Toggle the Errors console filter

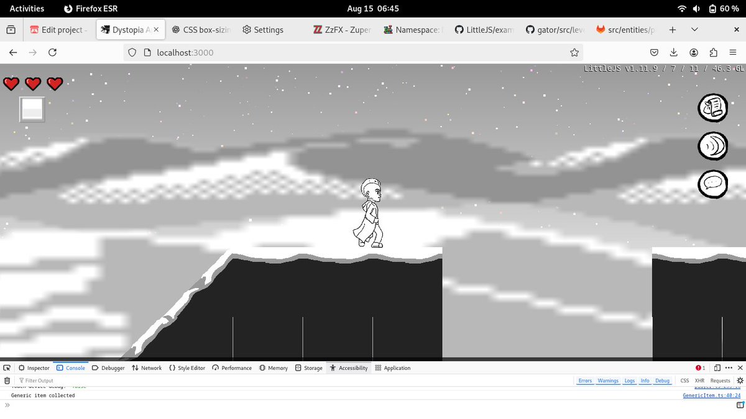click(585, 381)
